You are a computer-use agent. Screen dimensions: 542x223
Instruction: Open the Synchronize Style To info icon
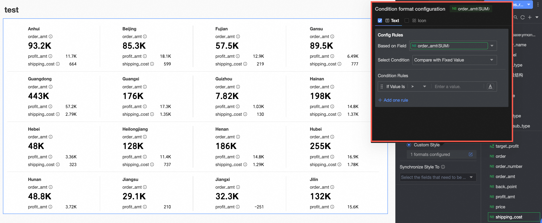(443, 167)
